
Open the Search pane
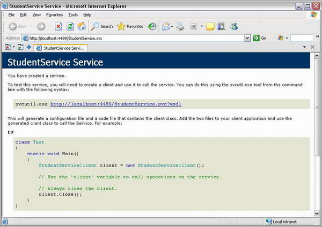(101, 26)
